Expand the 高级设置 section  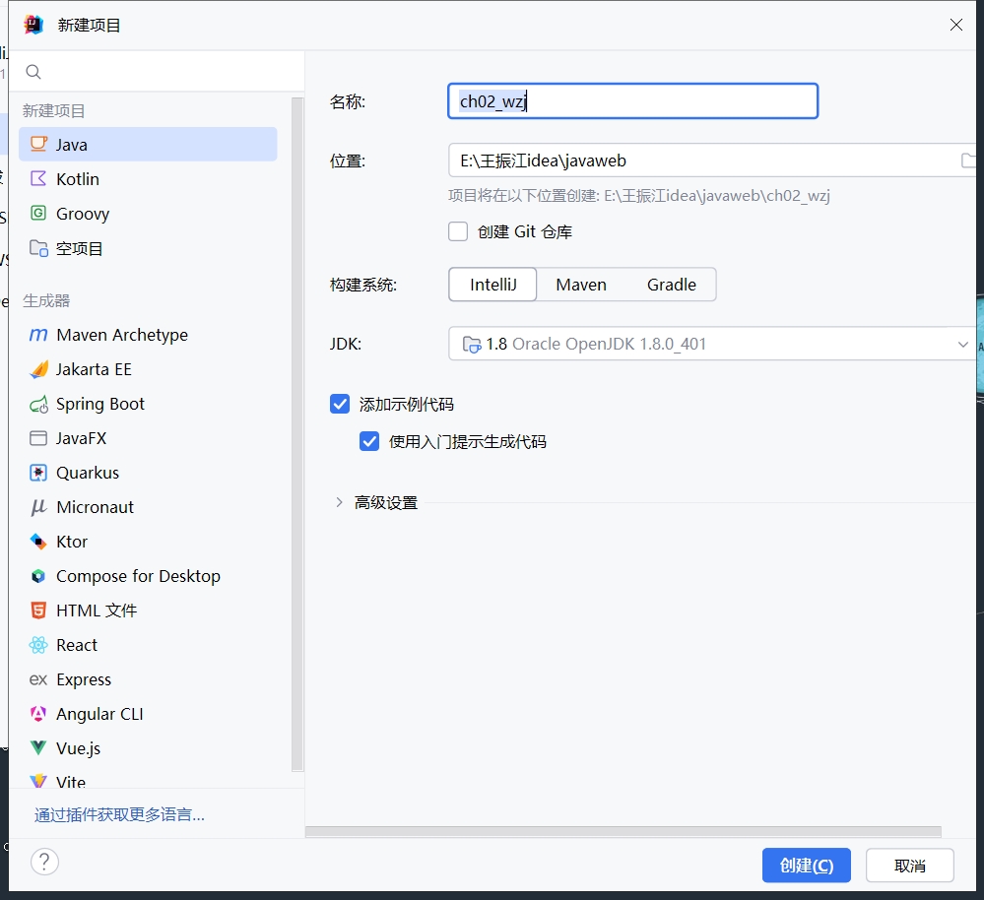click(x=340, y=503)
